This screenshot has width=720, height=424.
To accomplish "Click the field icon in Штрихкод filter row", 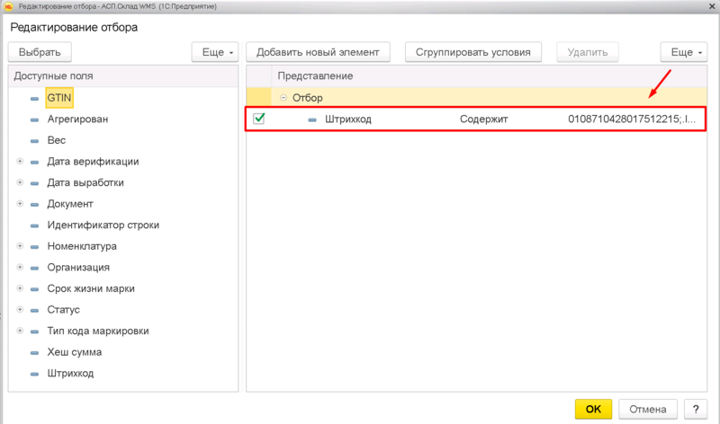I will [312, 119].
